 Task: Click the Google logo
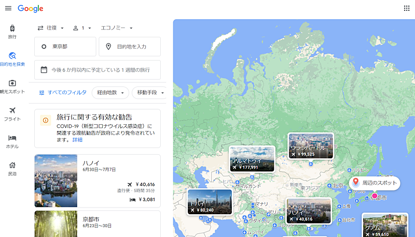31,8
